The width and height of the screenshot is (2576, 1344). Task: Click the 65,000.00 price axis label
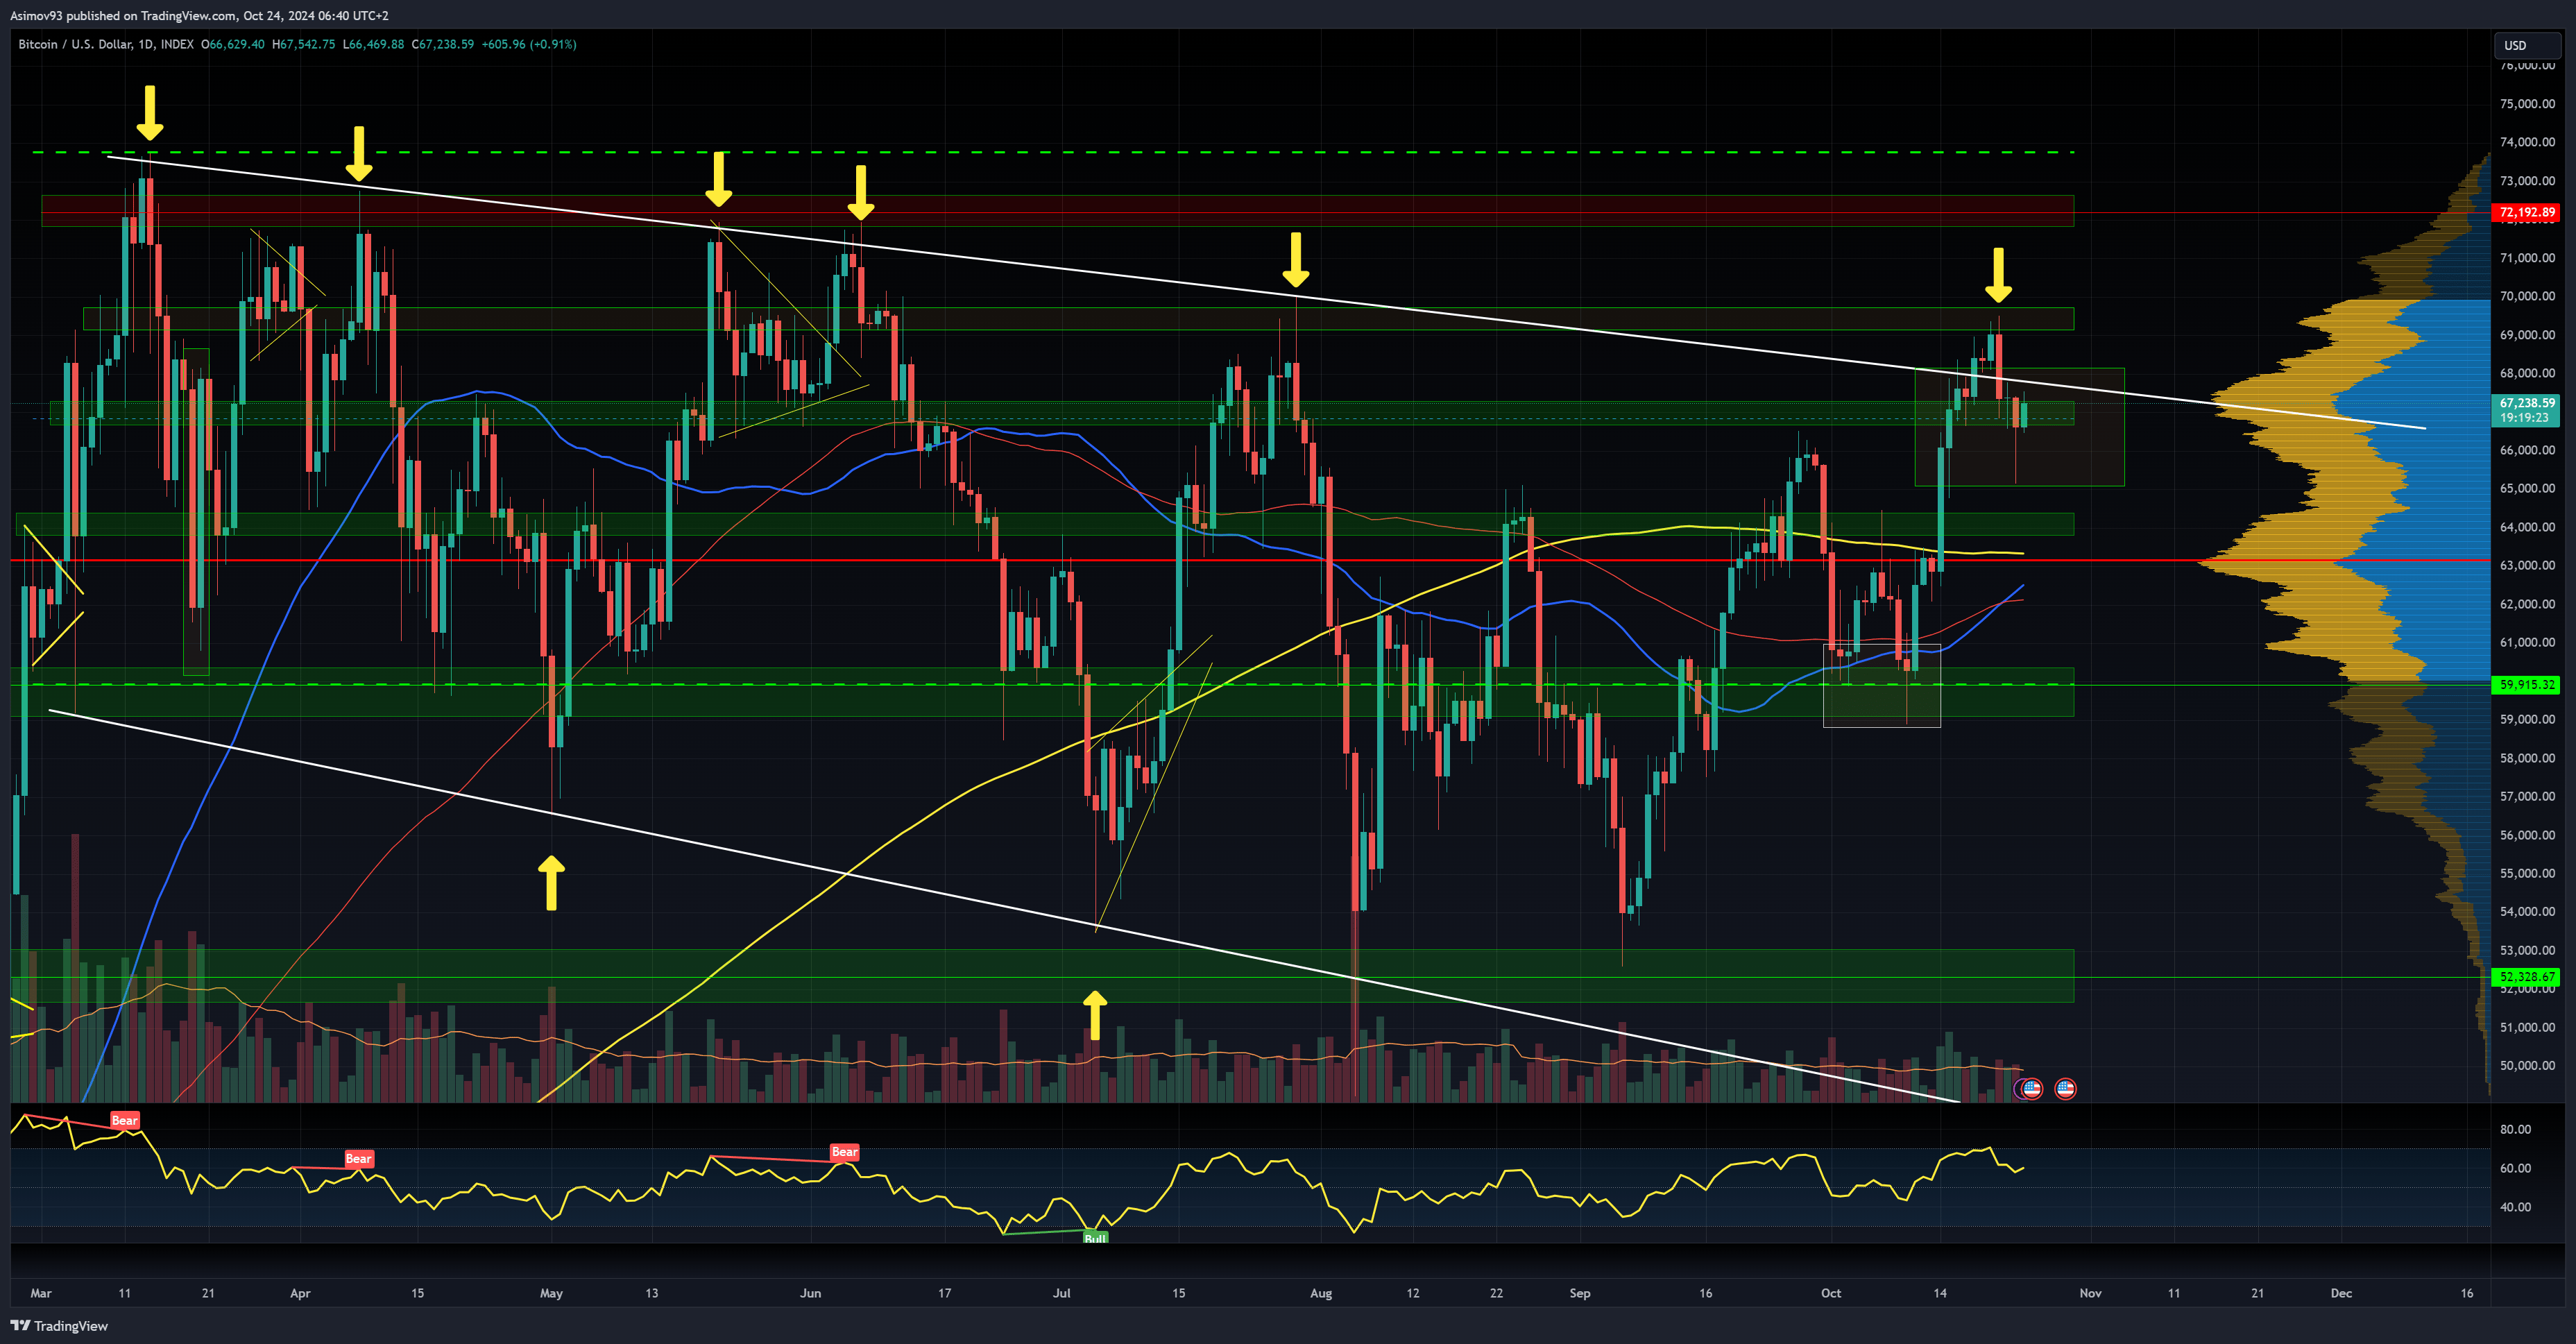[x=2527, y=488]
